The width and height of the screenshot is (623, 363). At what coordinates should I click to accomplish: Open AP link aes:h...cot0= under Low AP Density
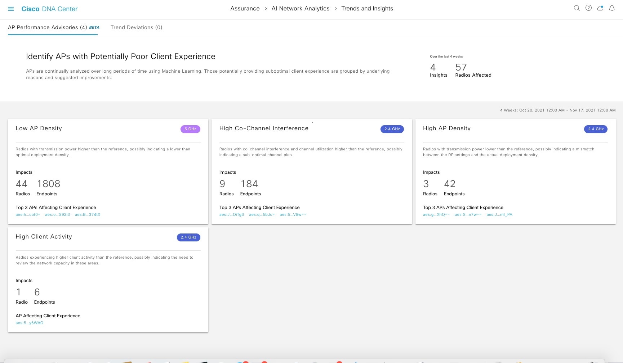[x=28, y=214]
